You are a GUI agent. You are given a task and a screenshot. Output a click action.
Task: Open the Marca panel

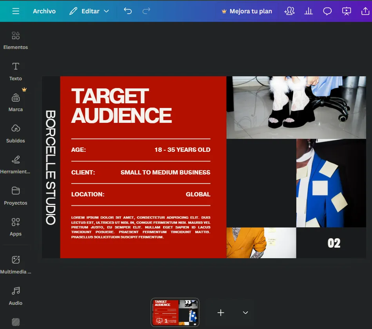(x=15, y=102)
